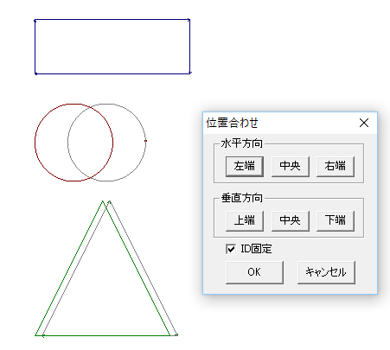Dismiss the dialog with キャンセル
The height and width of the screenshot is (350, 390).
[326, 272]
